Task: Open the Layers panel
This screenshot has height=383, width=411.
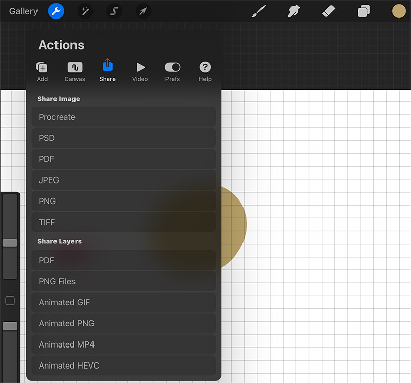Action: 364,11
